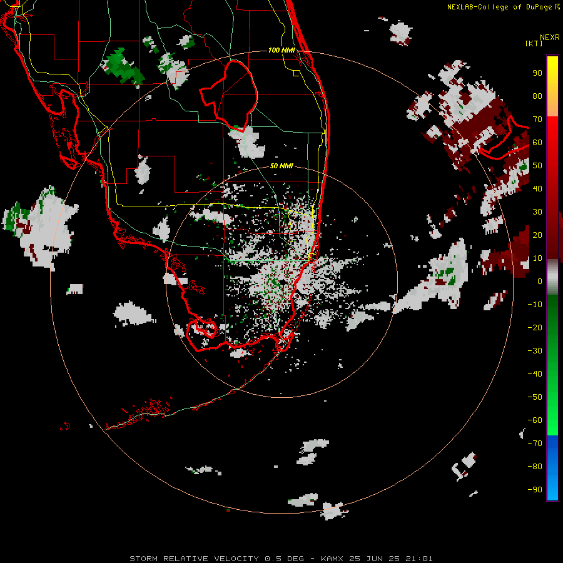Click the 50 NMI range ring label
This screenshot has width=563, height=563.
pos(281,166)
